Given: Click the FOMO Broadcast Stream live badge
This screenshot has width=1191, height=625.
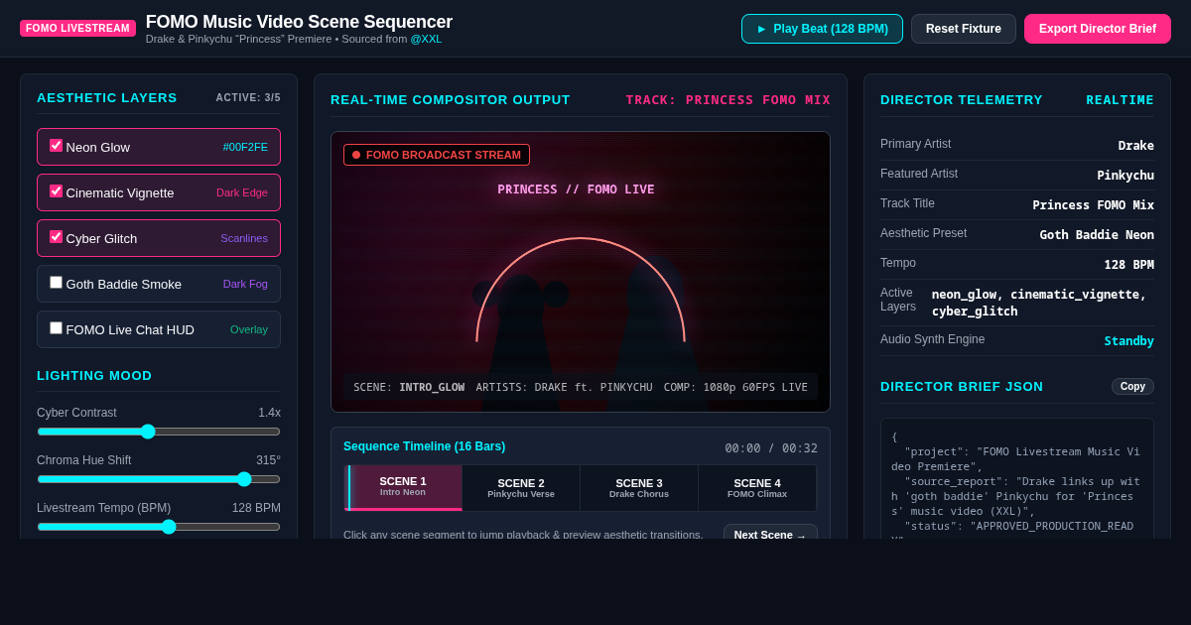Looking at the screenshot, I should pos(437,155).
